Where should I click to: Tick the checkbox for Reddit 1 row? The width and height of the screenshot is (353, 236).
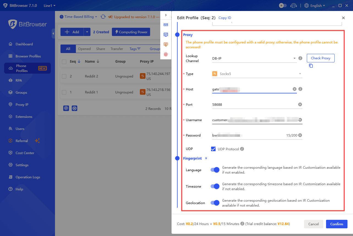tap(64, 92)
